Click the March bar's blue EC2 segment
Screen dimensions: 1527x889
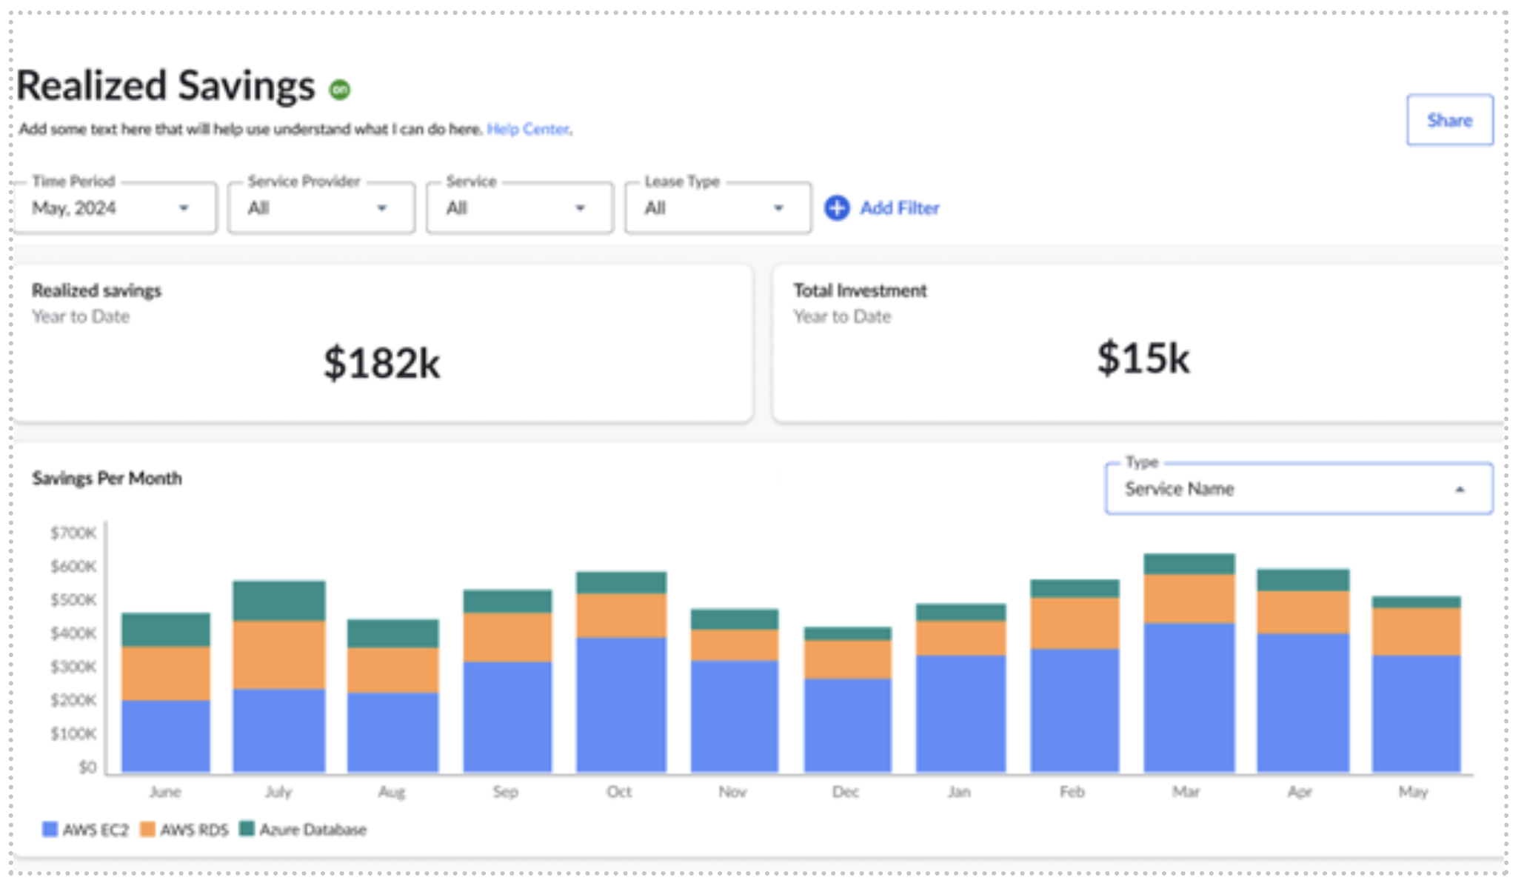[x=1189, y=696]
